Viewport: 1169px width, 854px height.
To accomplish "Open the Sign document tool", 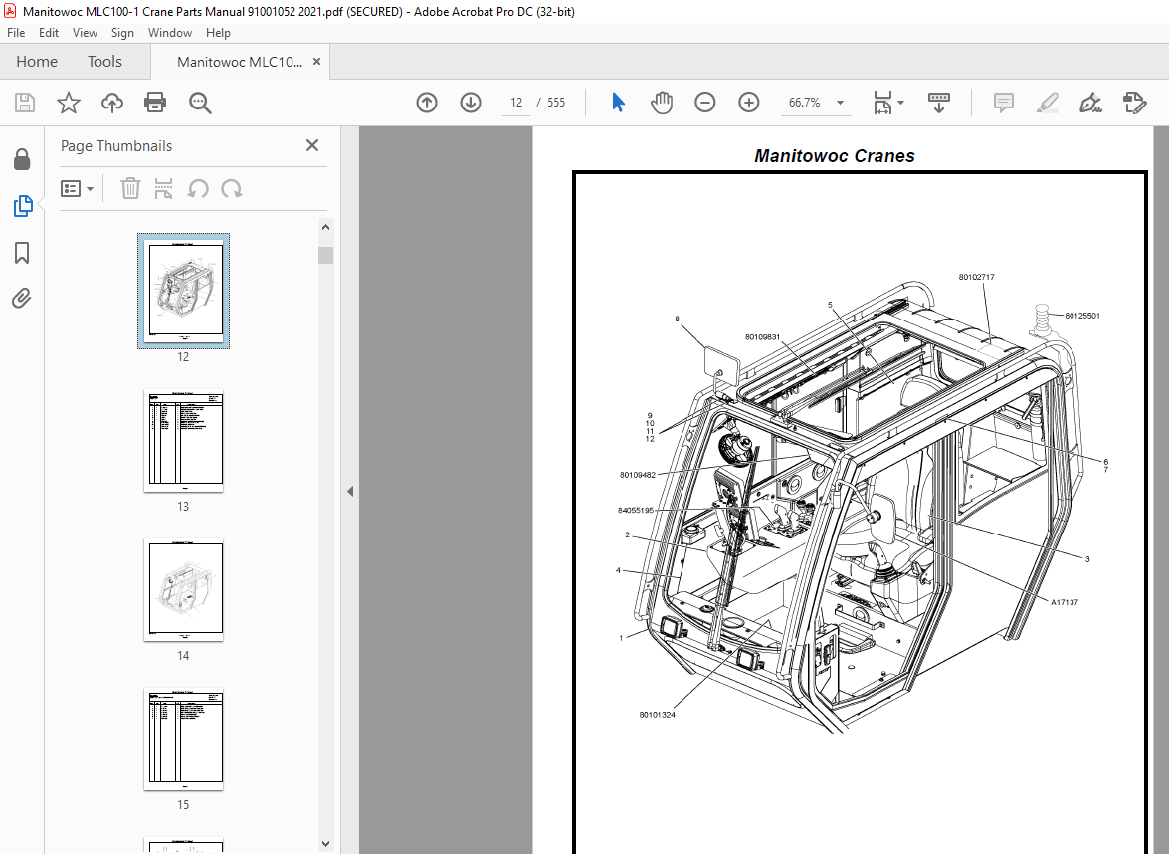I will (1090, 103).
